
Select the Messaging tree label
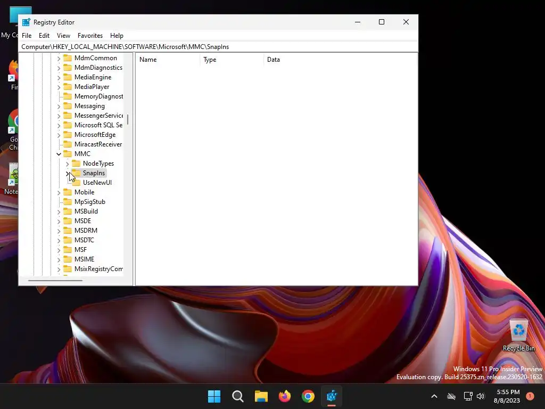[89, 106]
